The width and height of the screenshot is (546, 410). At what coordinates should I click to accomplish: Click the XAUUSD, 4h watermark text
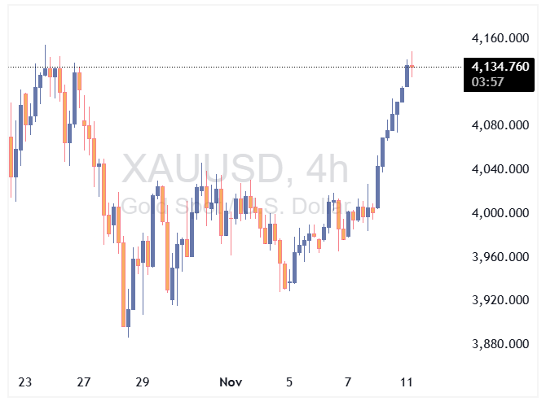point(235,168)
